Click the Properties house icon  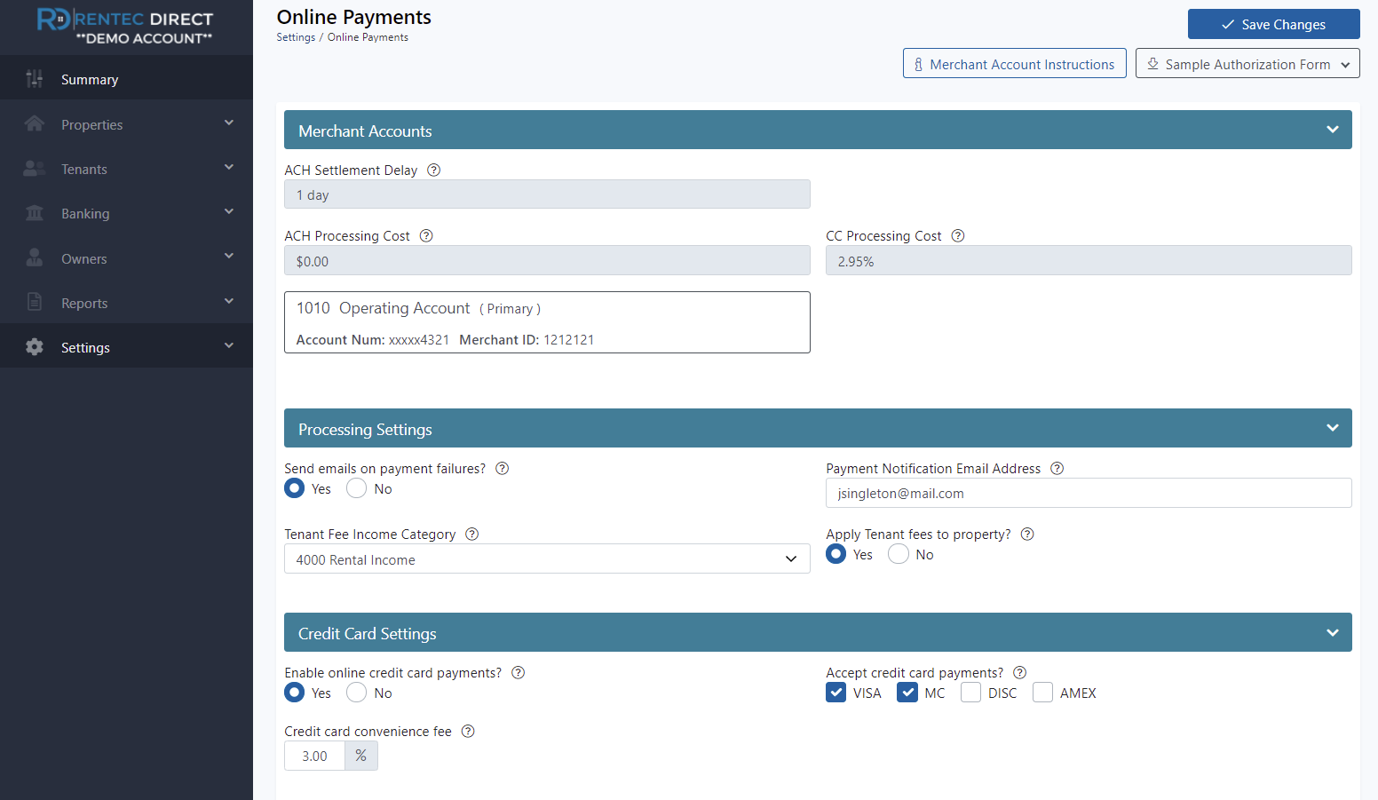pyautogui.click(x=34, y=124)
